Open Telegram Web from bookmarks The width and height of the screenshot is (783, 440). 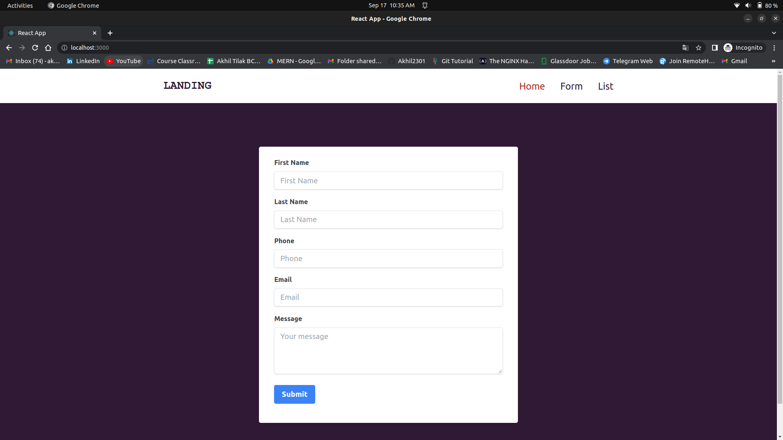pyautogui.click(x=633, y=61)
